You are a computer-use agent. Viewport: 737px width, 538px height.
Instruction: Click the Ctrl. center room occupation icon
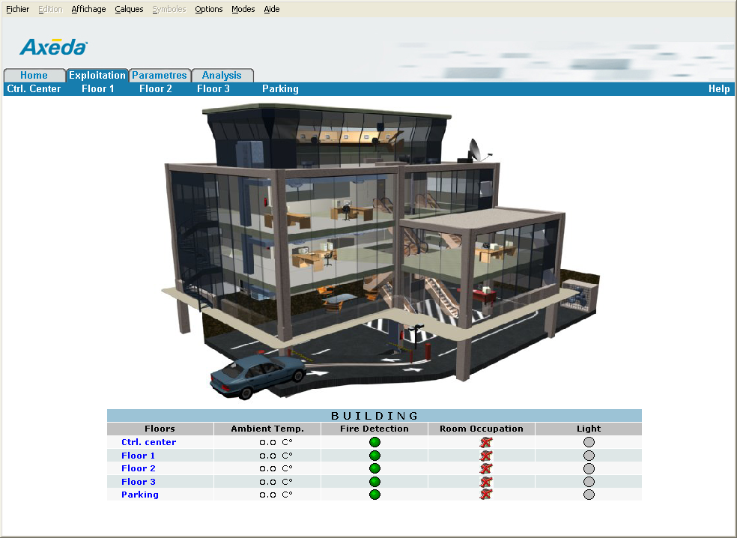(x=486, y=442)
